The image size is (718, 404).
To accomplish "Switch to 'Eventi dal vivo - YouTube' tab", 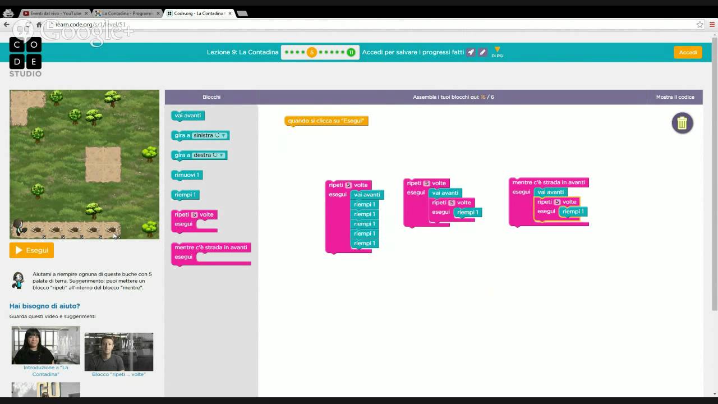I will click(55, 13).
